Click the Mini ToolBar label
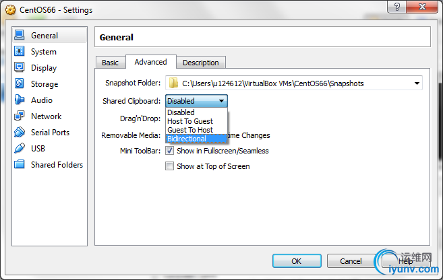 [x=140, y=151]
